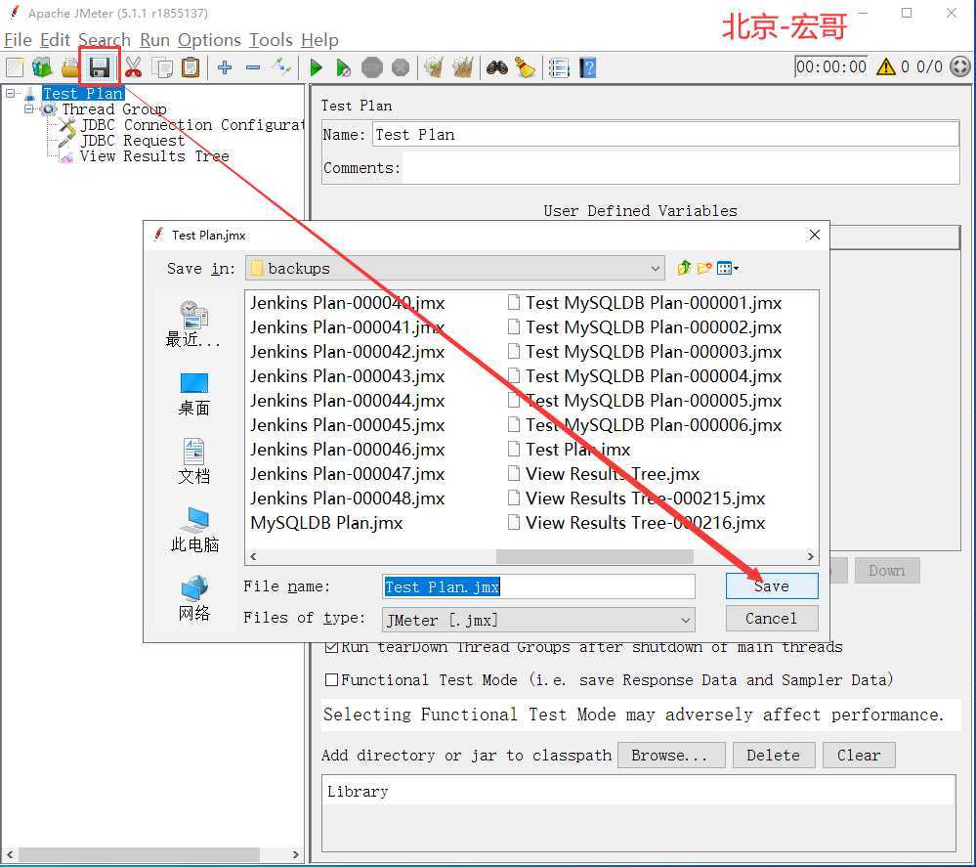The height and width of the screenshot is (867, 976).
Task: Click the Reset Search brush icon
Action: pyautogui.click(x=526, y=67)
